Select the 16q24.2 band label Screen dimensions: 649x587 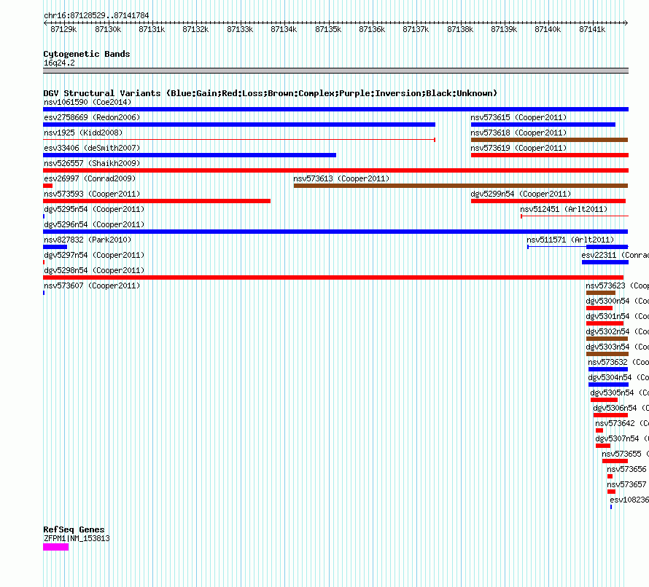(59, 63)
